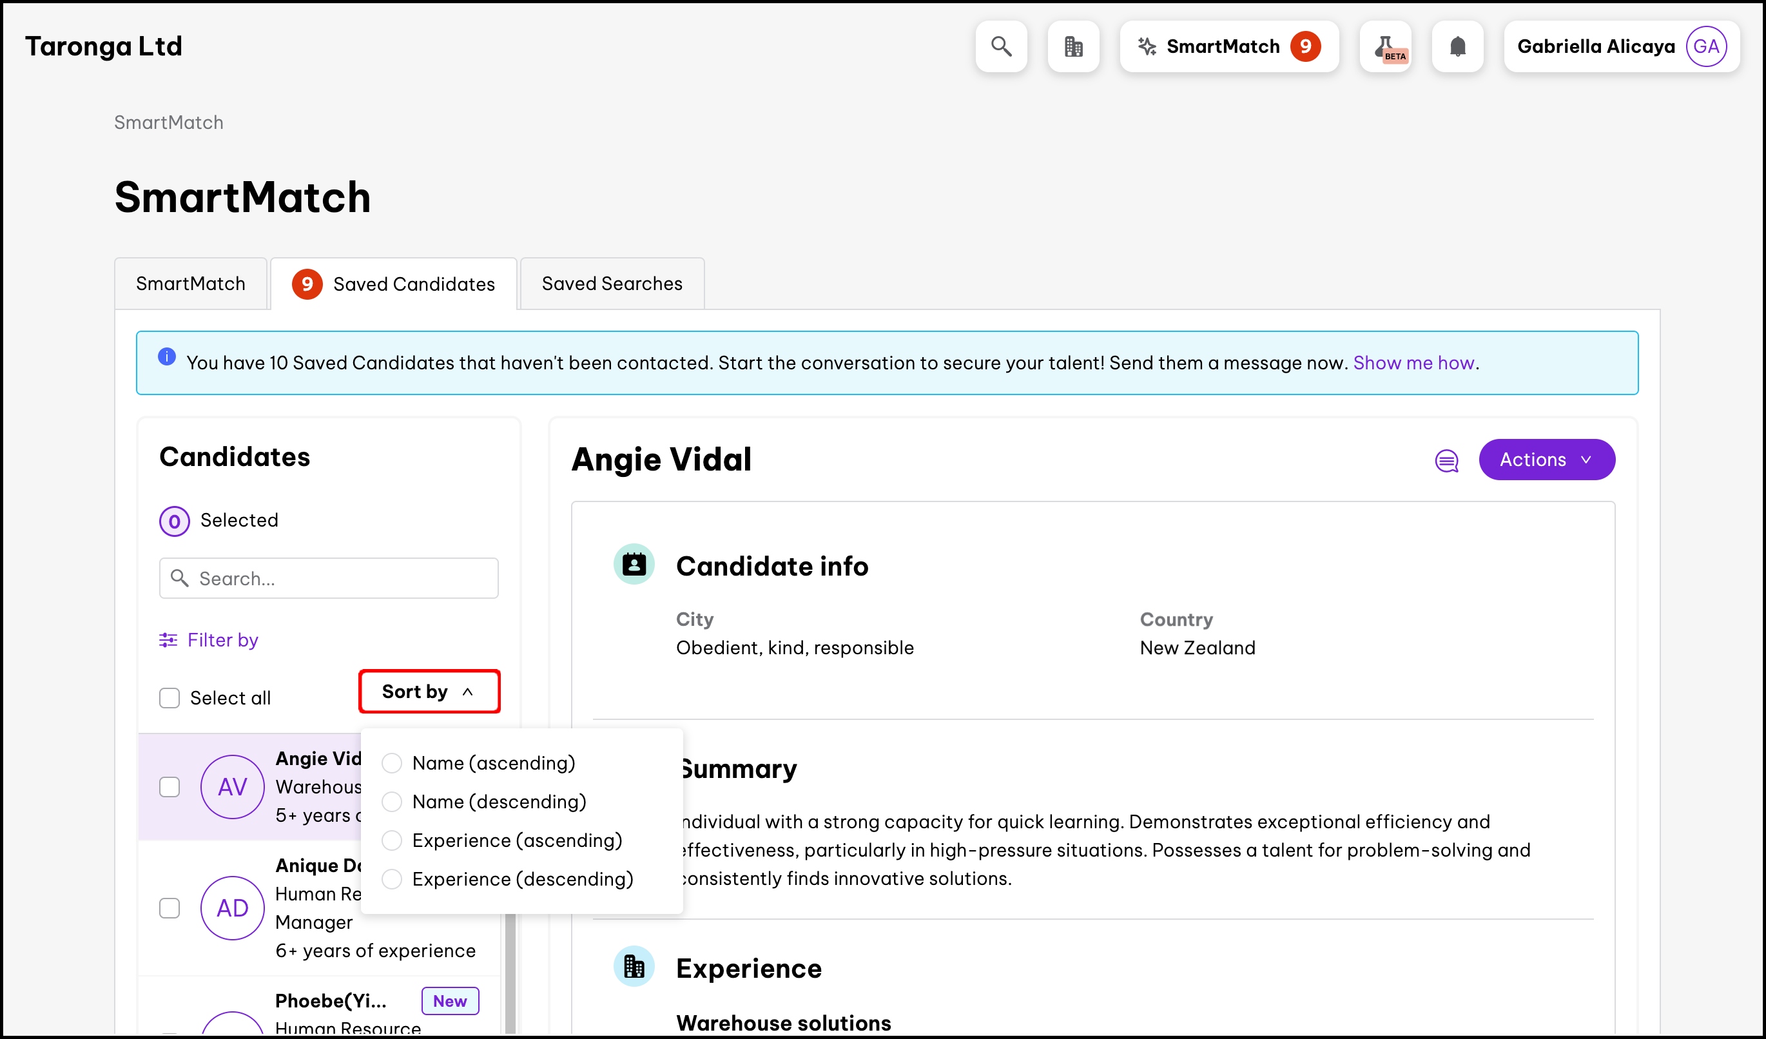Click the search magnifier icon in header
This screenshot has width=1766, height=1039.
click(x=1001, y=46)
